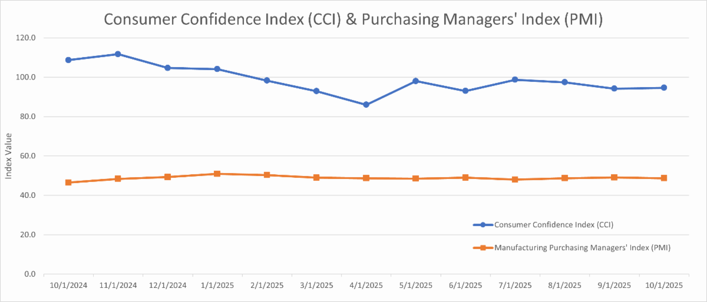Click the CCI data point for 11/1/2024
The width and height of the screenshot is (707, 302).
[118, 54]
